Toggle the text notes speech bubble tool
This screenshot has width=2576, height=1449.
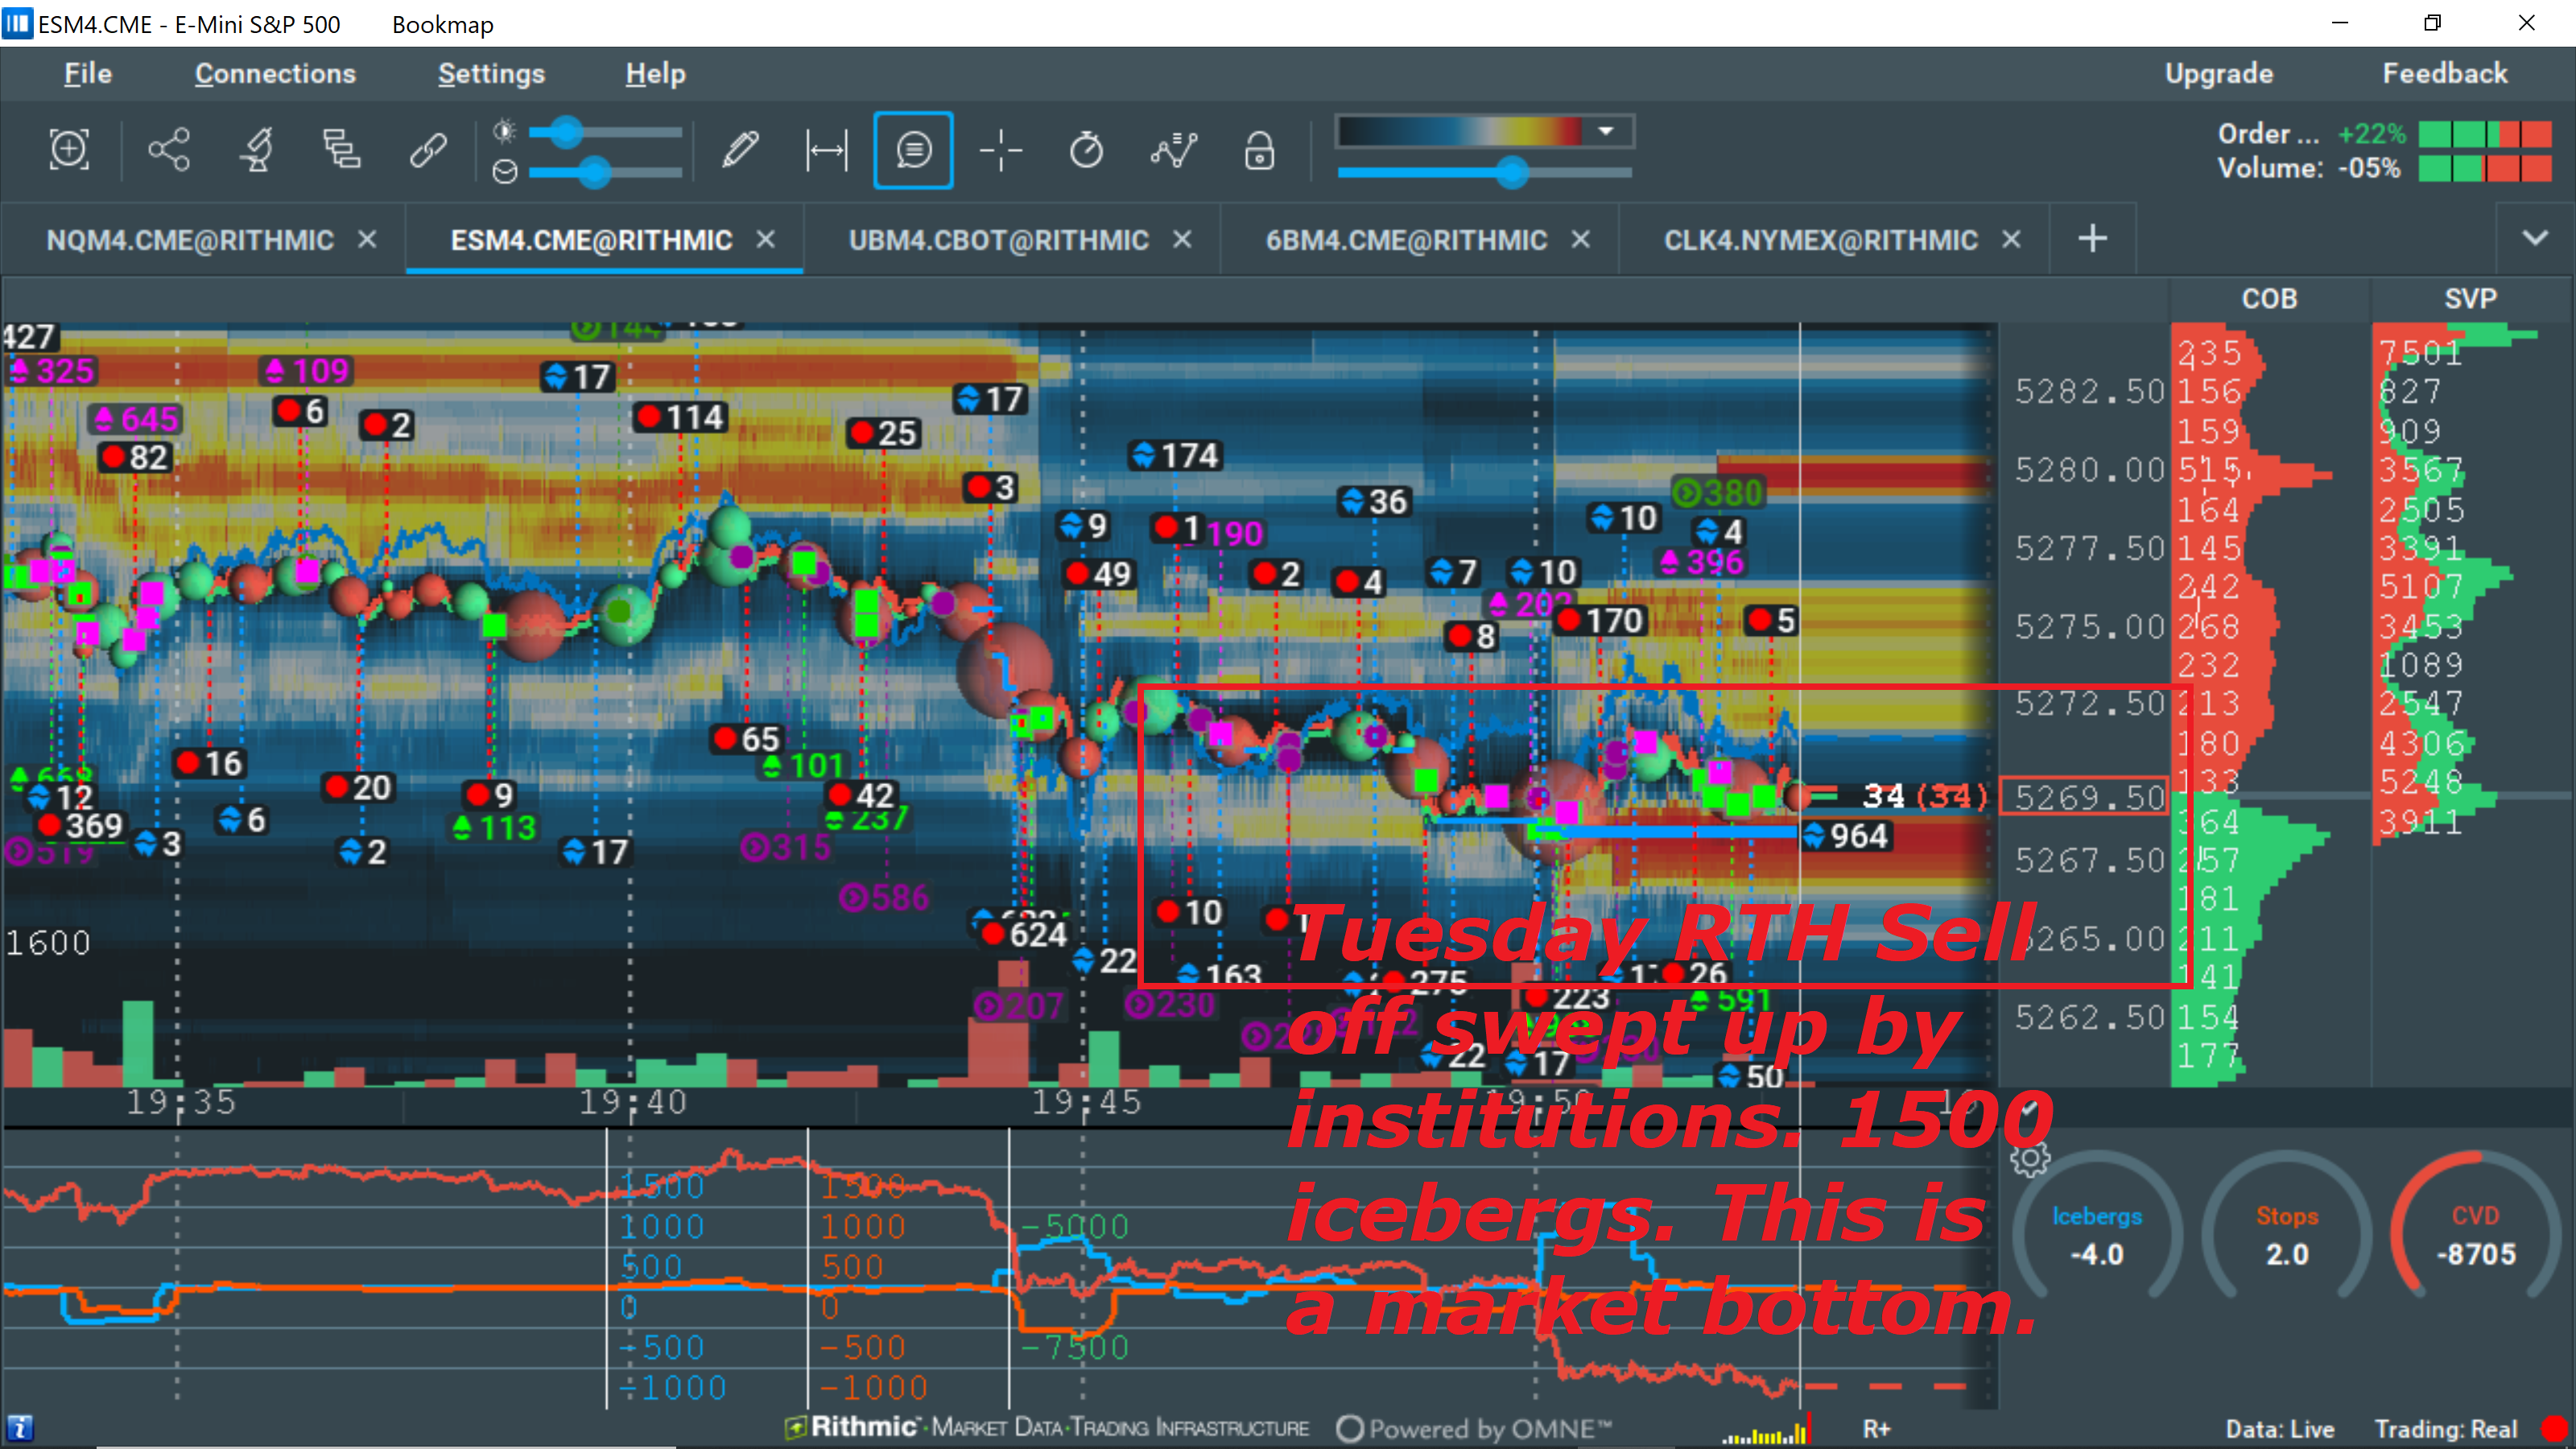click(913, 150)
